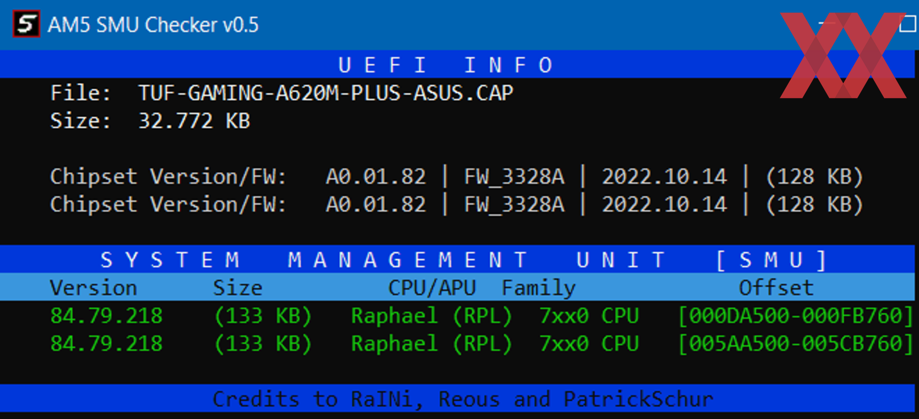The width and height of the screenshot is (919, 419).
Task: Click version 84.79.218 in the 005AA500 offset row
Action: [x=106, y=343]
